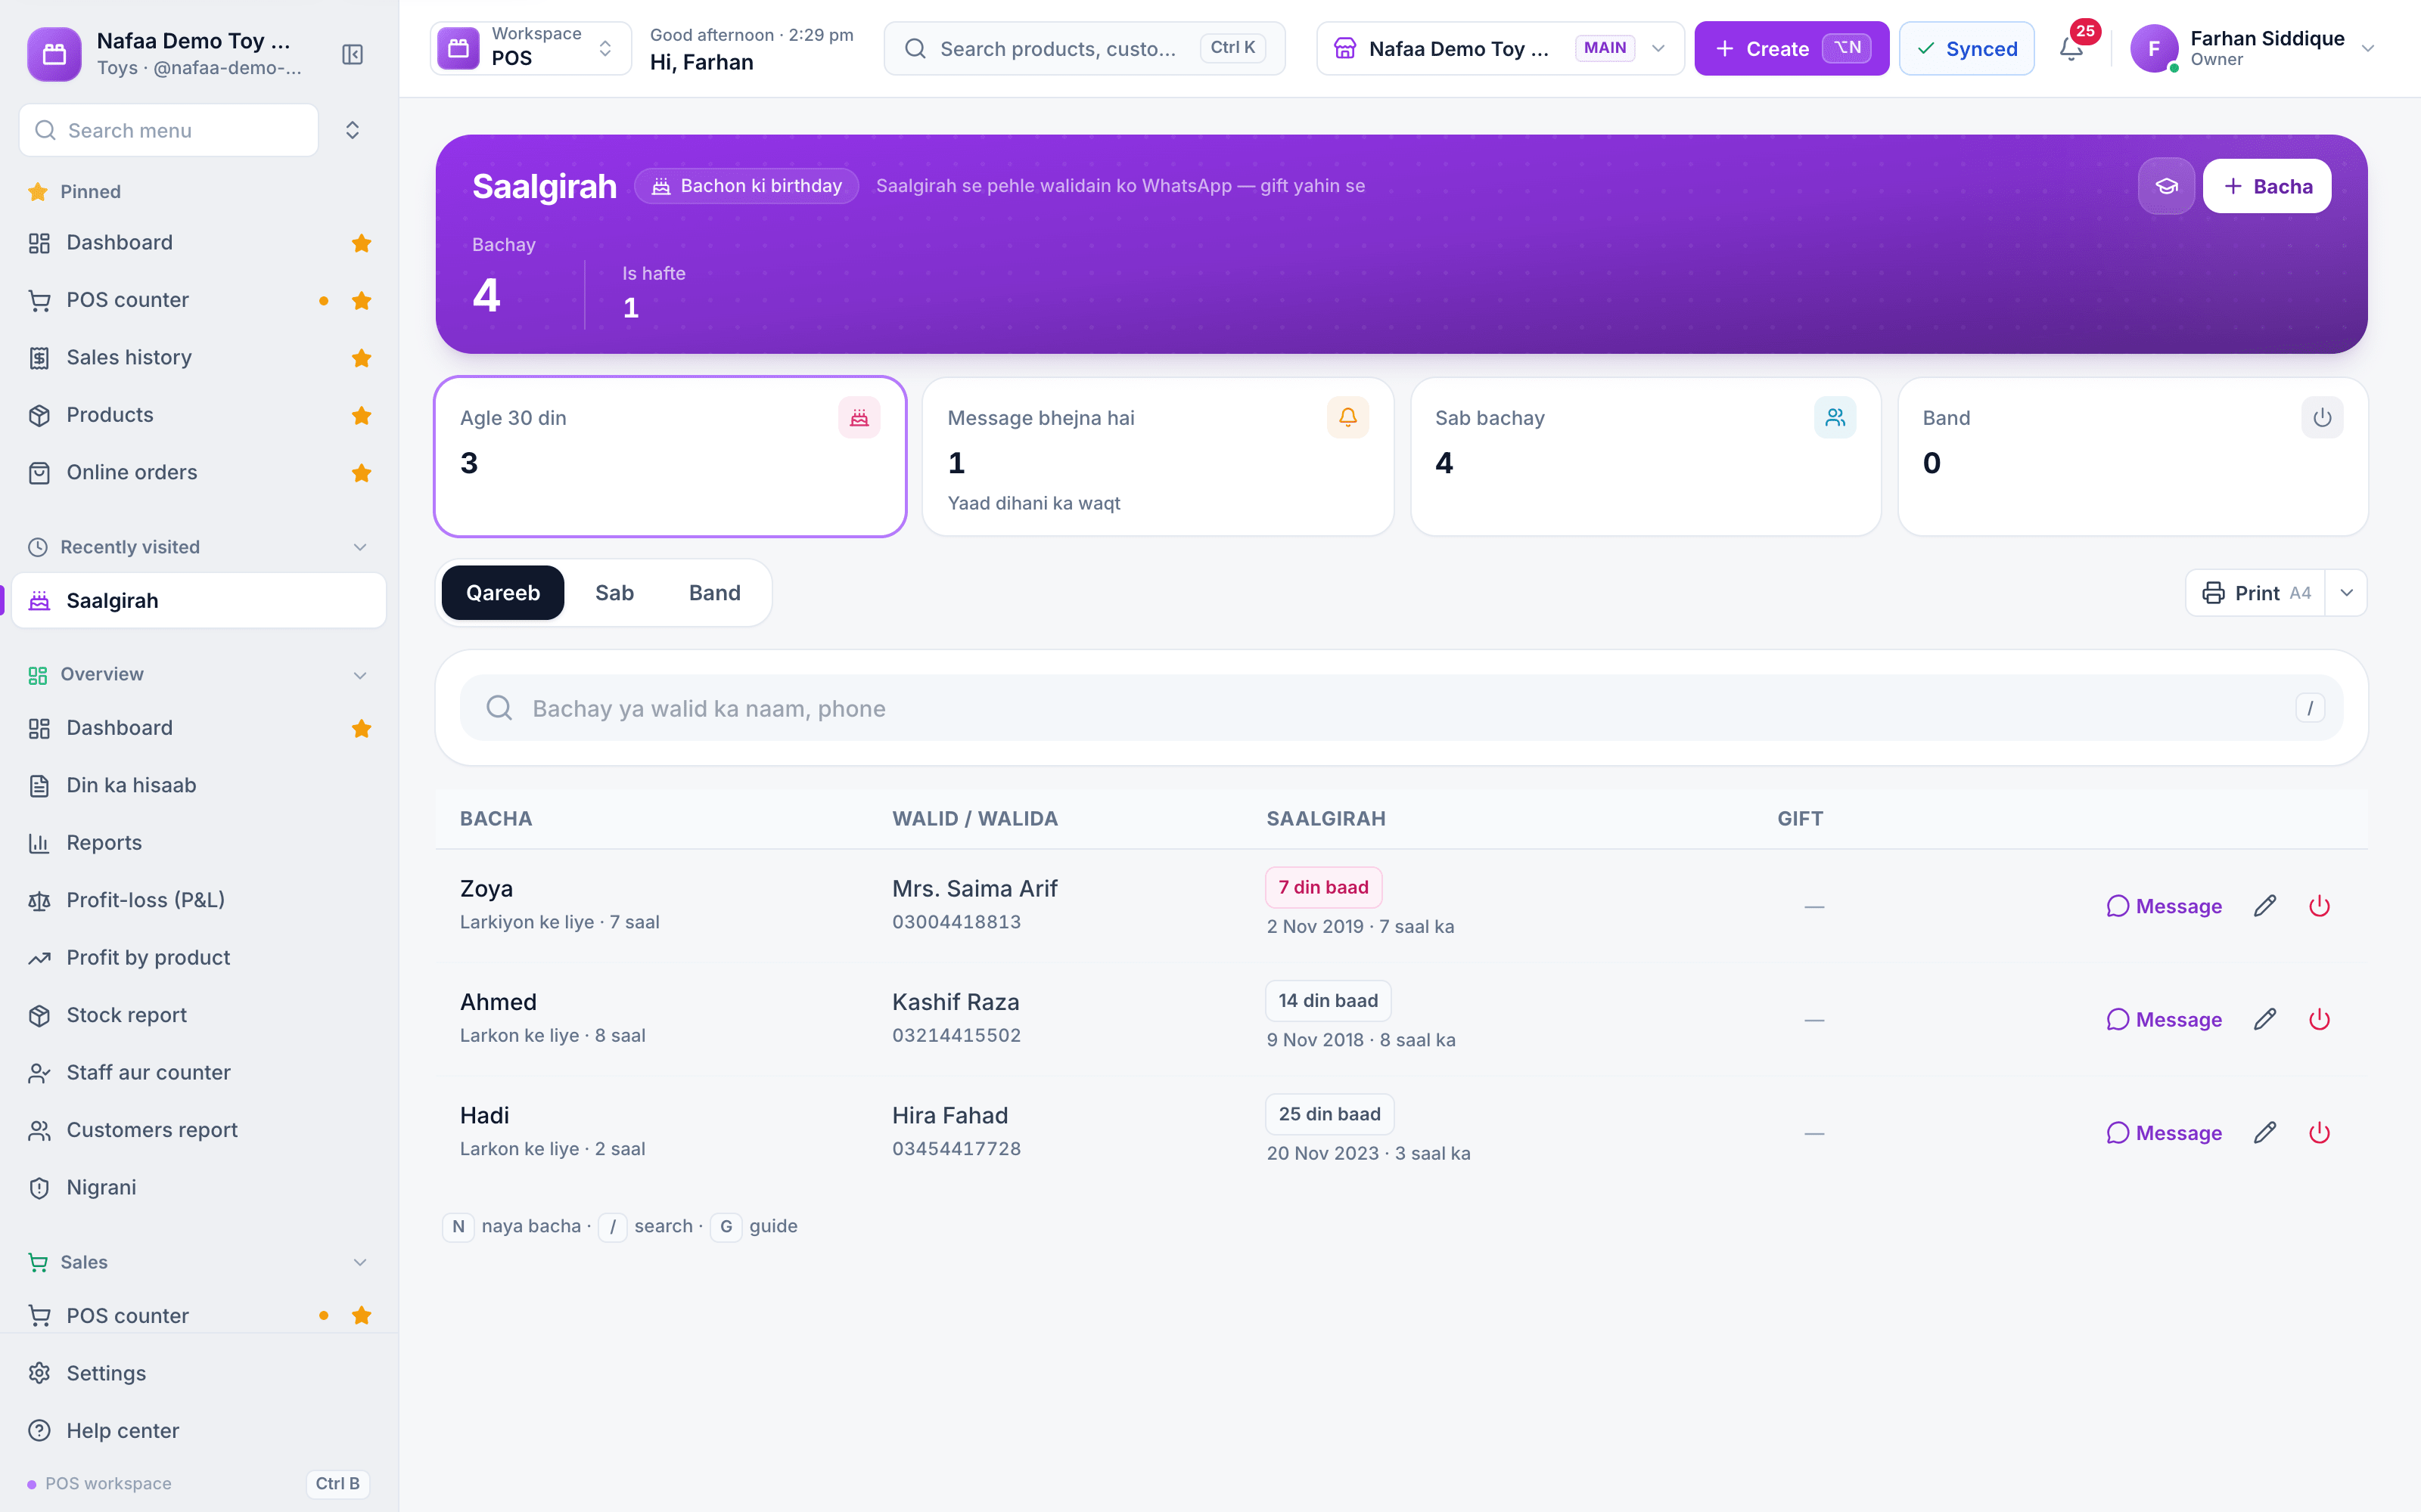Edit Ahmed's record with pencil icon

click(x=2265, y=1019)
